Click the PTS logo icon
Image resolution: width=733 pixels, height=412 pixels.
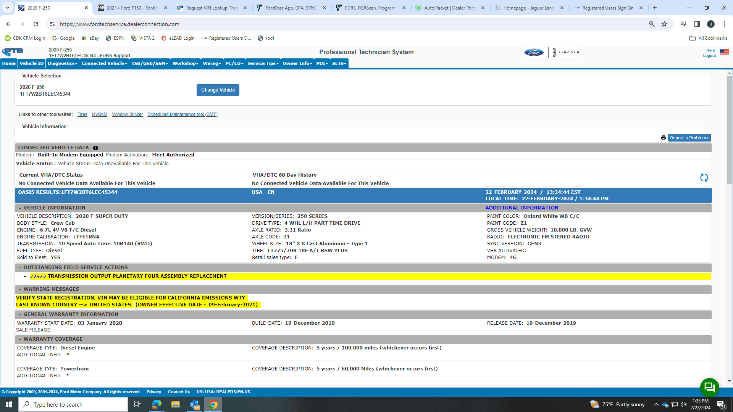coord(13,52)
